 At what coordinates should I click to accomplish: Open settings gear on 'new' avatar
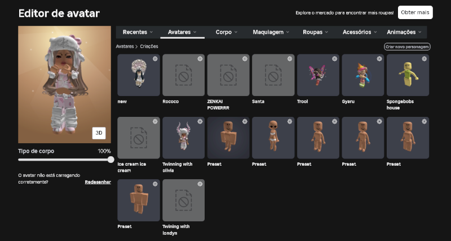click(155, 59)
